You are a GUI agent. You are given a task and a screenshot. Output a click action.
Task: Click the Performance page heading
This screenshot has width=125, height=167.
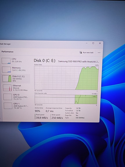[7, 52]
